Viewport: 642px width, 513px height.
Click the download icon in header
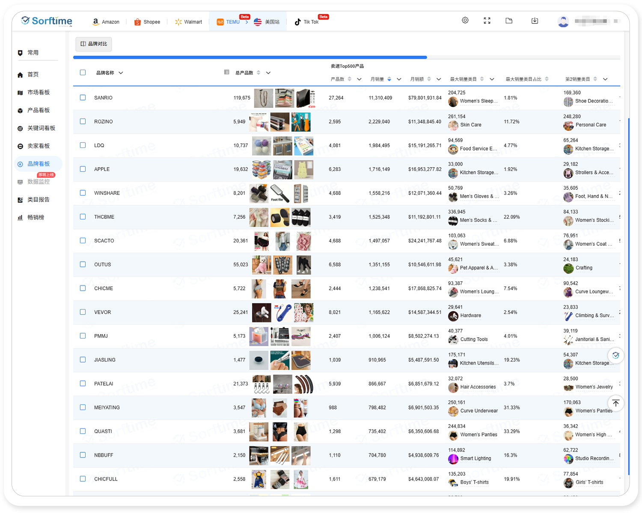click(535, 21)
